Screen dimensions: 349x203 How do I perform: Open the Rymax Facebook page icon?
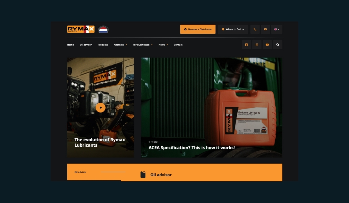(246, 45)
